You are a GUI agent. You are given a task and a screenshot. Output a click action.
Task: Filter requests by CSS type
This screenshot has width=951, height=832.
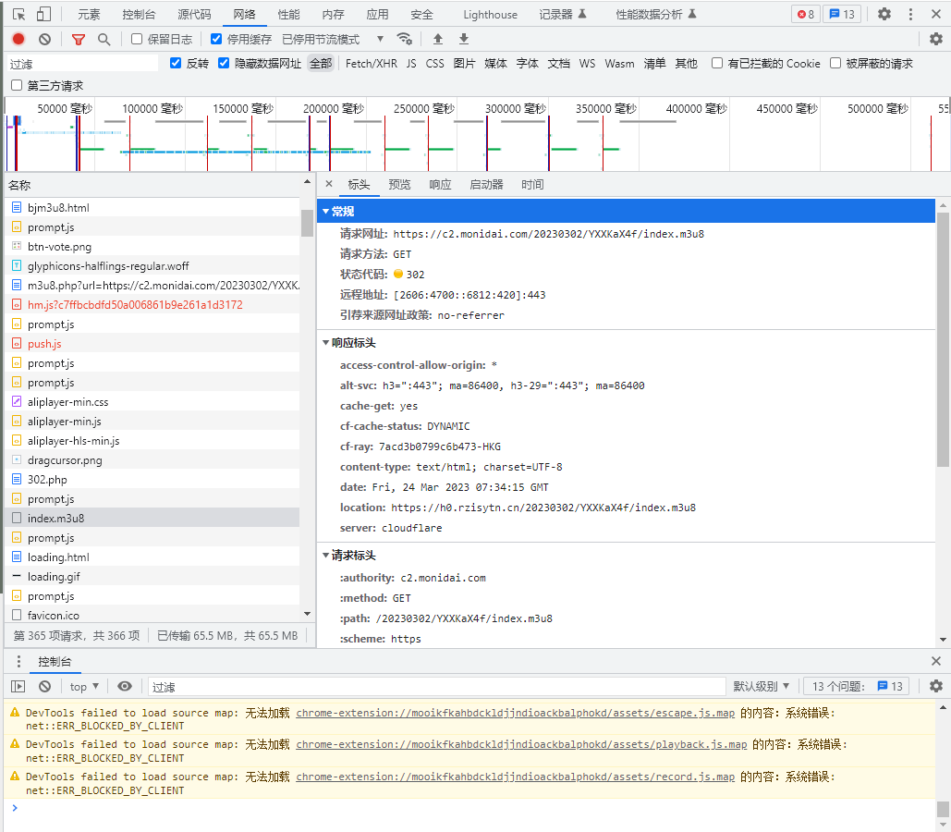435,63
